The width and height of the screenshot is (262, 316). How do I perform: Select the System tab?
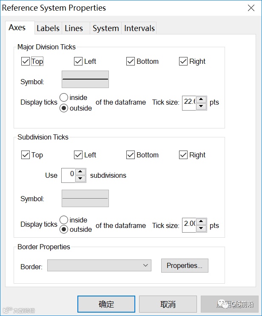(x=105, y=28)
